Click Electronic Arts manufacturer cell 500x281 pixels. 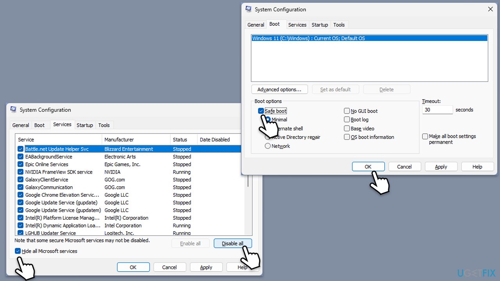click(x=120, y=157)
